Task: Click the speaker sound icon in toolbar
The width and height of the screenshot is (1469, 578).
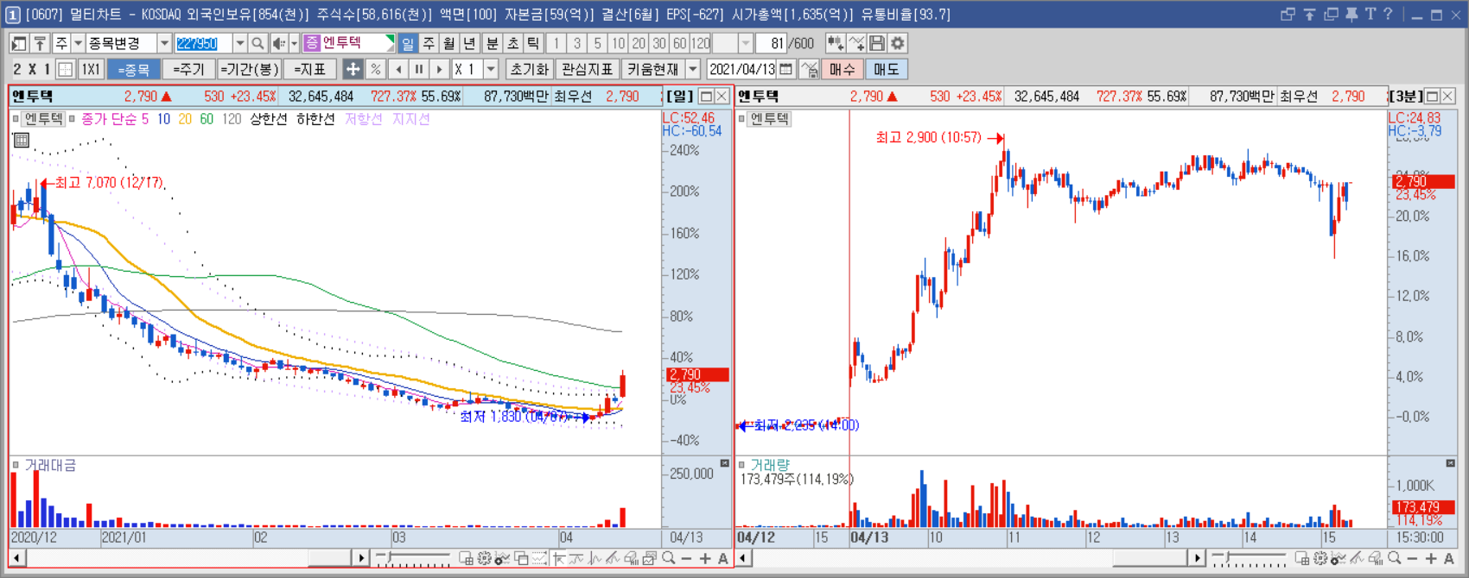Action: [278, 43]
